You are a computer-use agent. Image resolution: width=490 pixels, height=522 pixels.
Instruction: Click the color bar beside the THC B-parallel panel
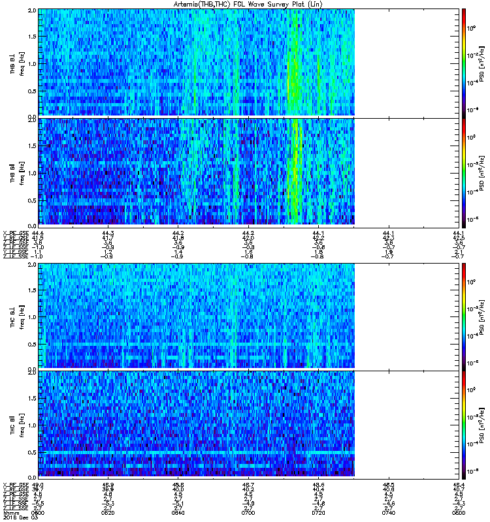[x=464, y=425]
